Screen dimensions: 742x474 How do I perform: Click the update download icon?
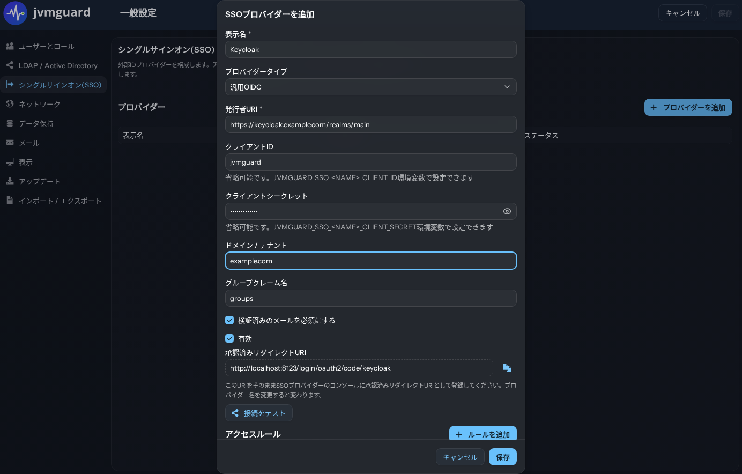pyautogui.click(x=10, y=181)
